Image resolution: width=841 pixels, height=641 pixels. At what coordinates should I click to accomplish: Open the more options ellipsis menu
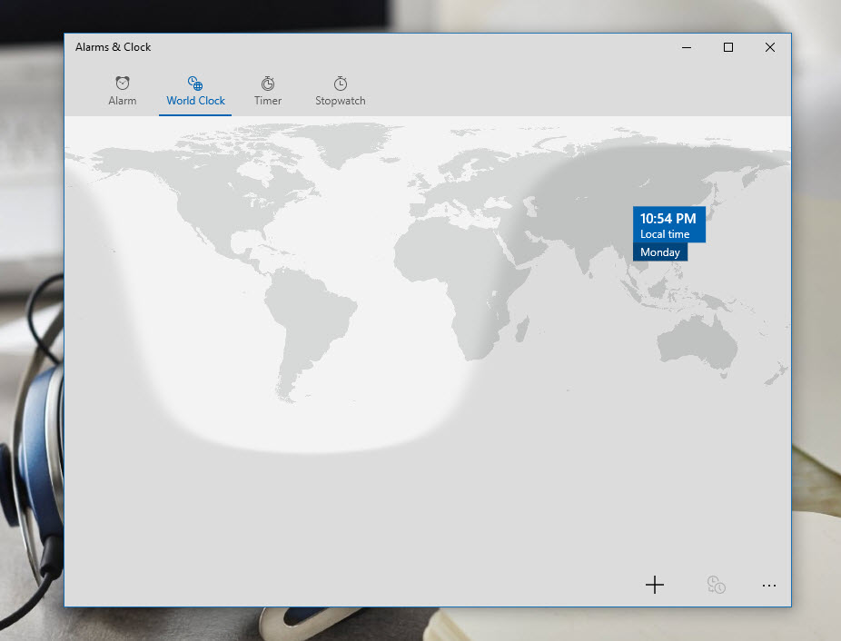[769, 586]
